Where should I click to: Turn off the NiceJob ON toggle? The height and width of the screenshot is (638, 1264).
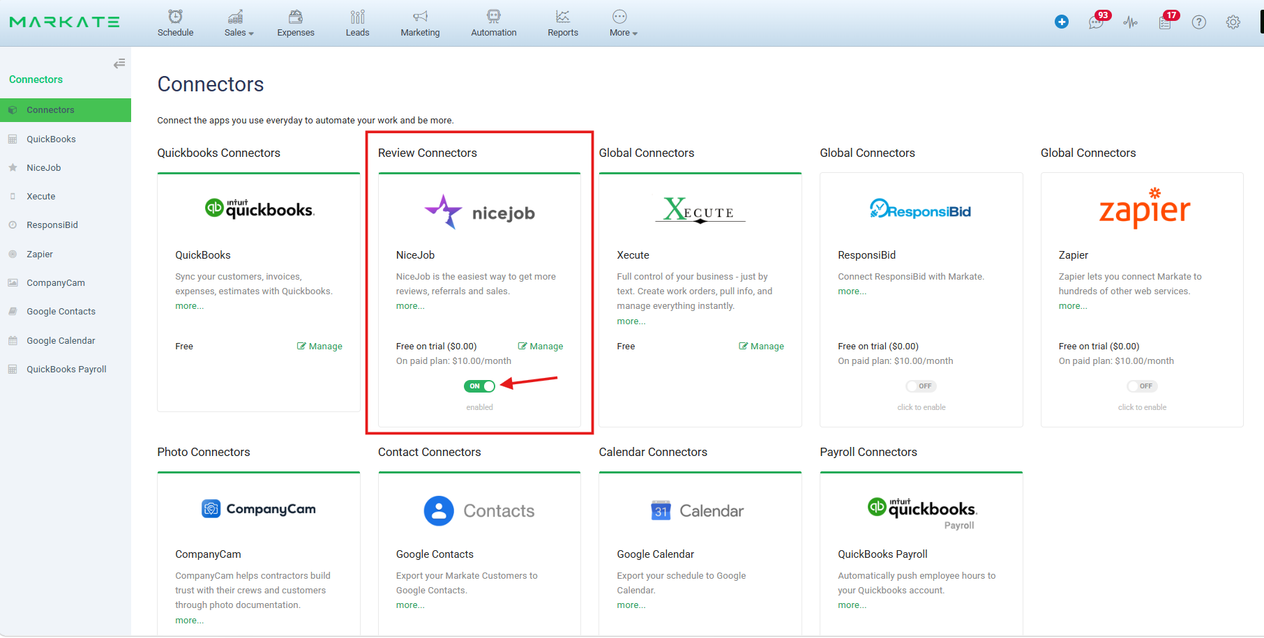[479, 386]
